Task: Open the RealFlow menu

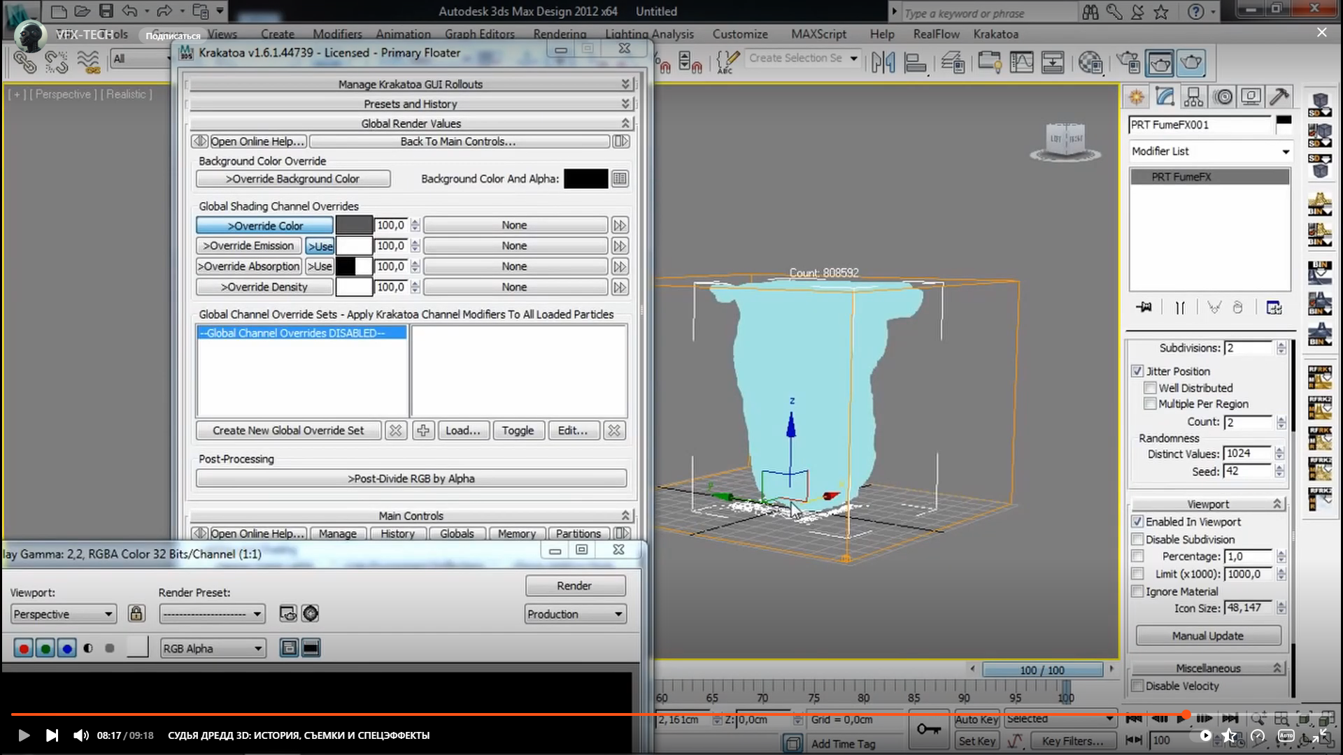Action: [x=936, y=34]
